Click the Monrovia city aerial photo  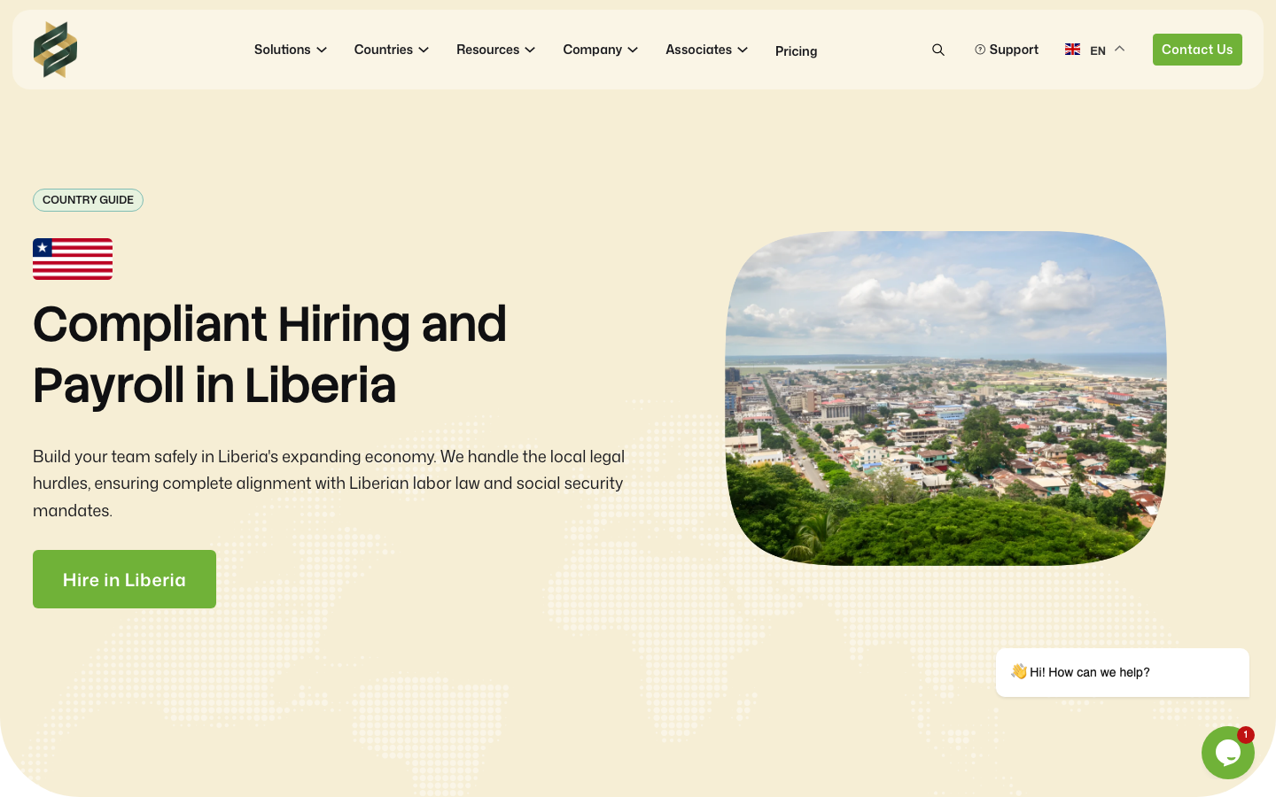pyautogui.click(x=945, y=398)
